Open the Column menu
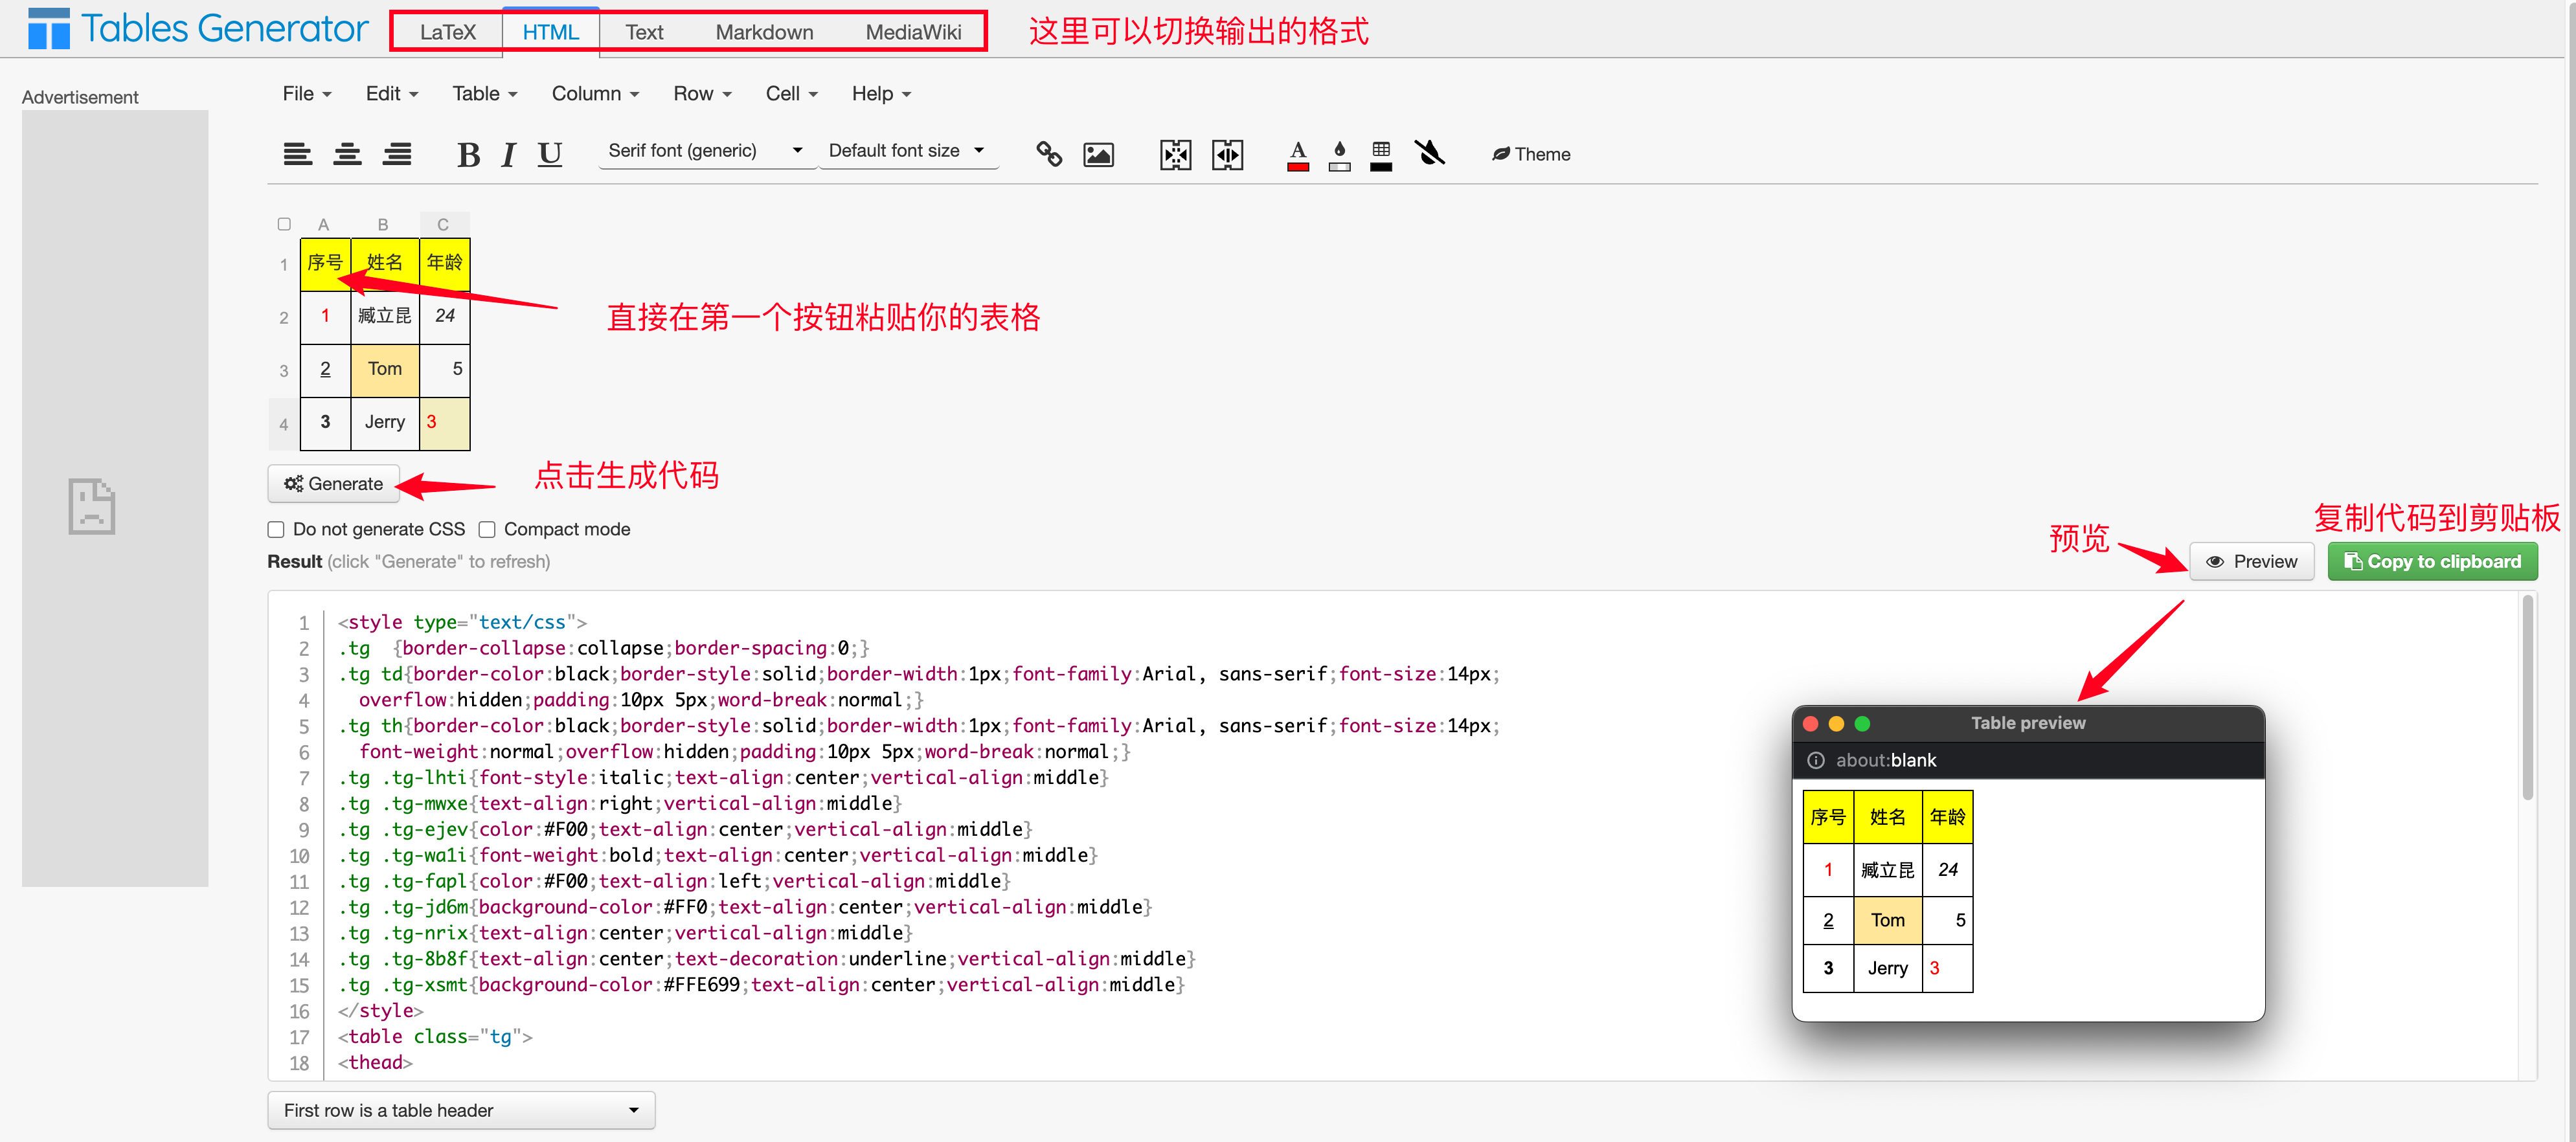The height and width of the screenshot is (1142, 2576). click(595, 94)
